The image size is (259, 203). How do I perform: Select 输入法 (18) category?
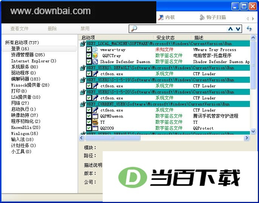22,139
